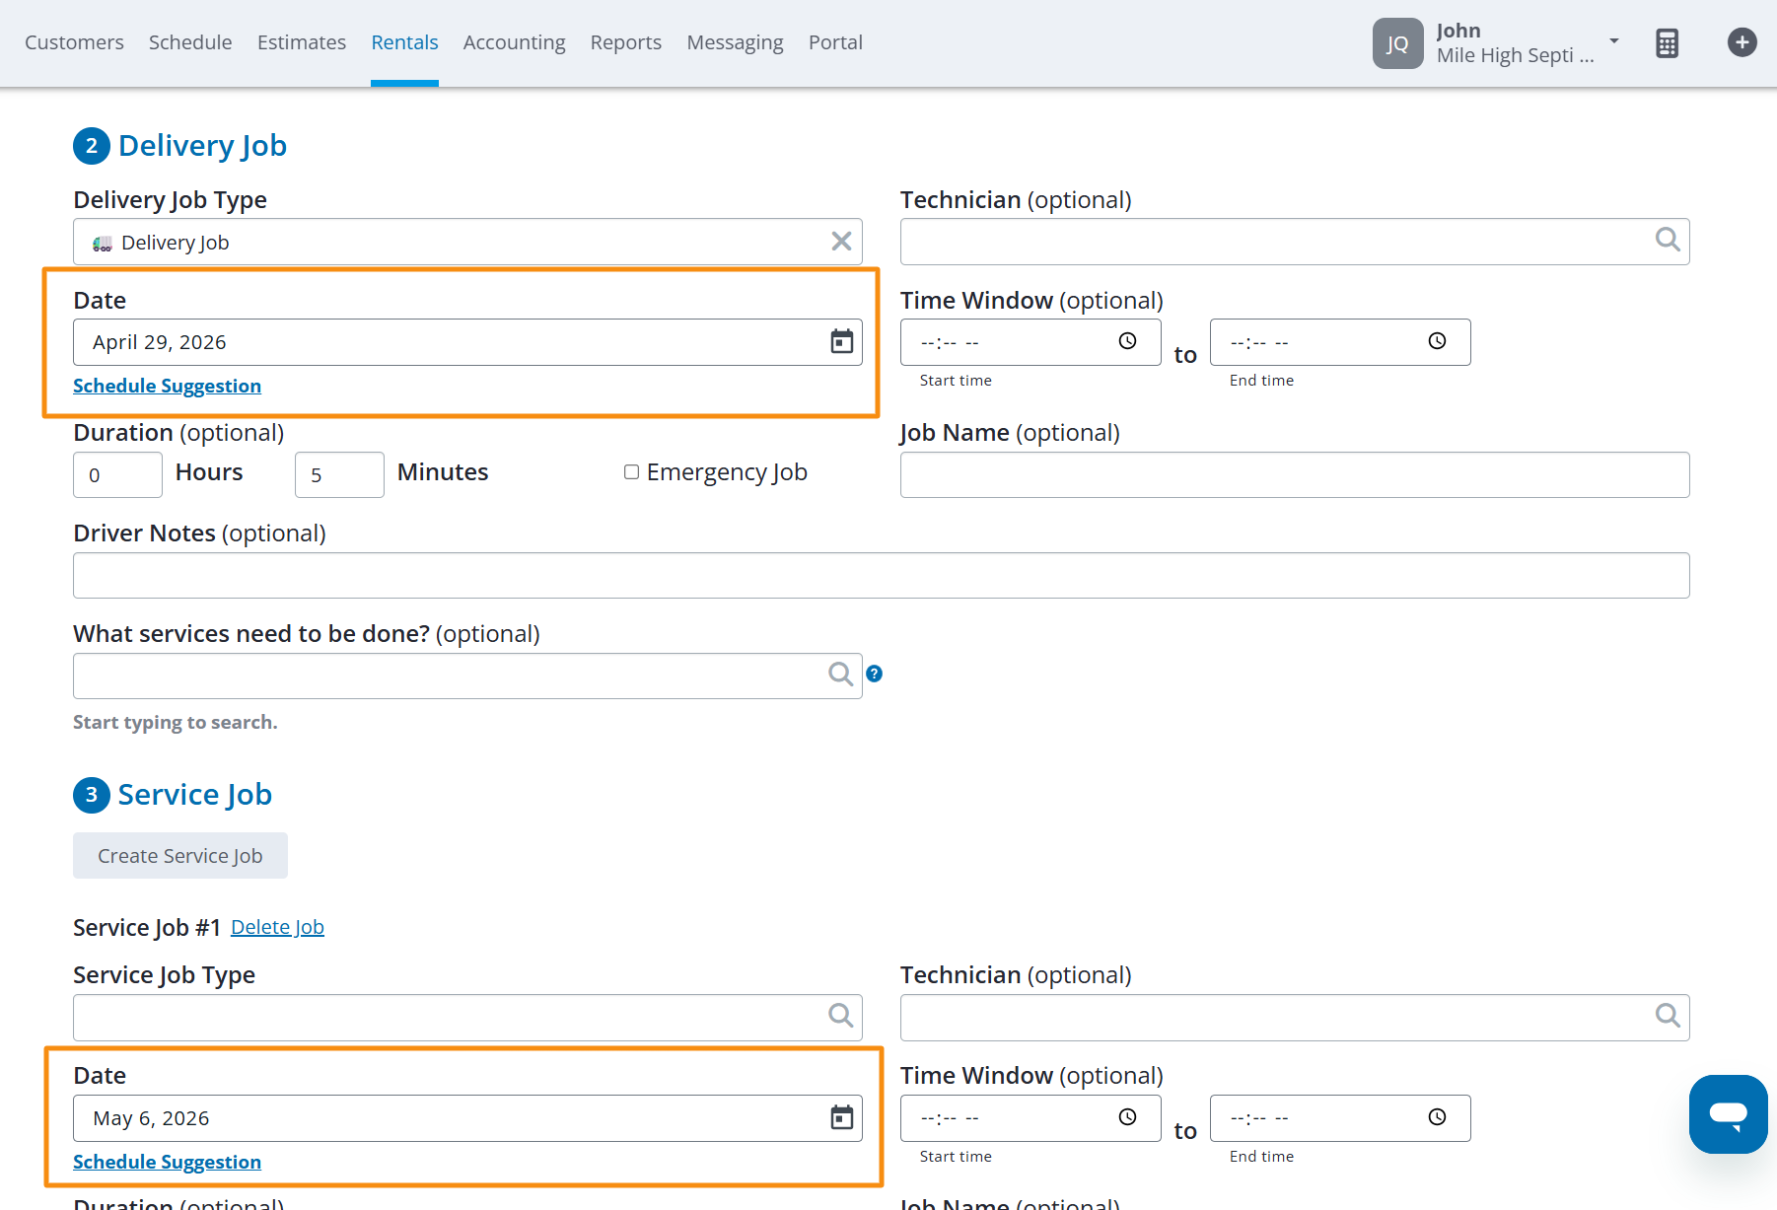Search technician for Service Job
This screenshot has width=1777, height=1210.
(1668, 1016)
